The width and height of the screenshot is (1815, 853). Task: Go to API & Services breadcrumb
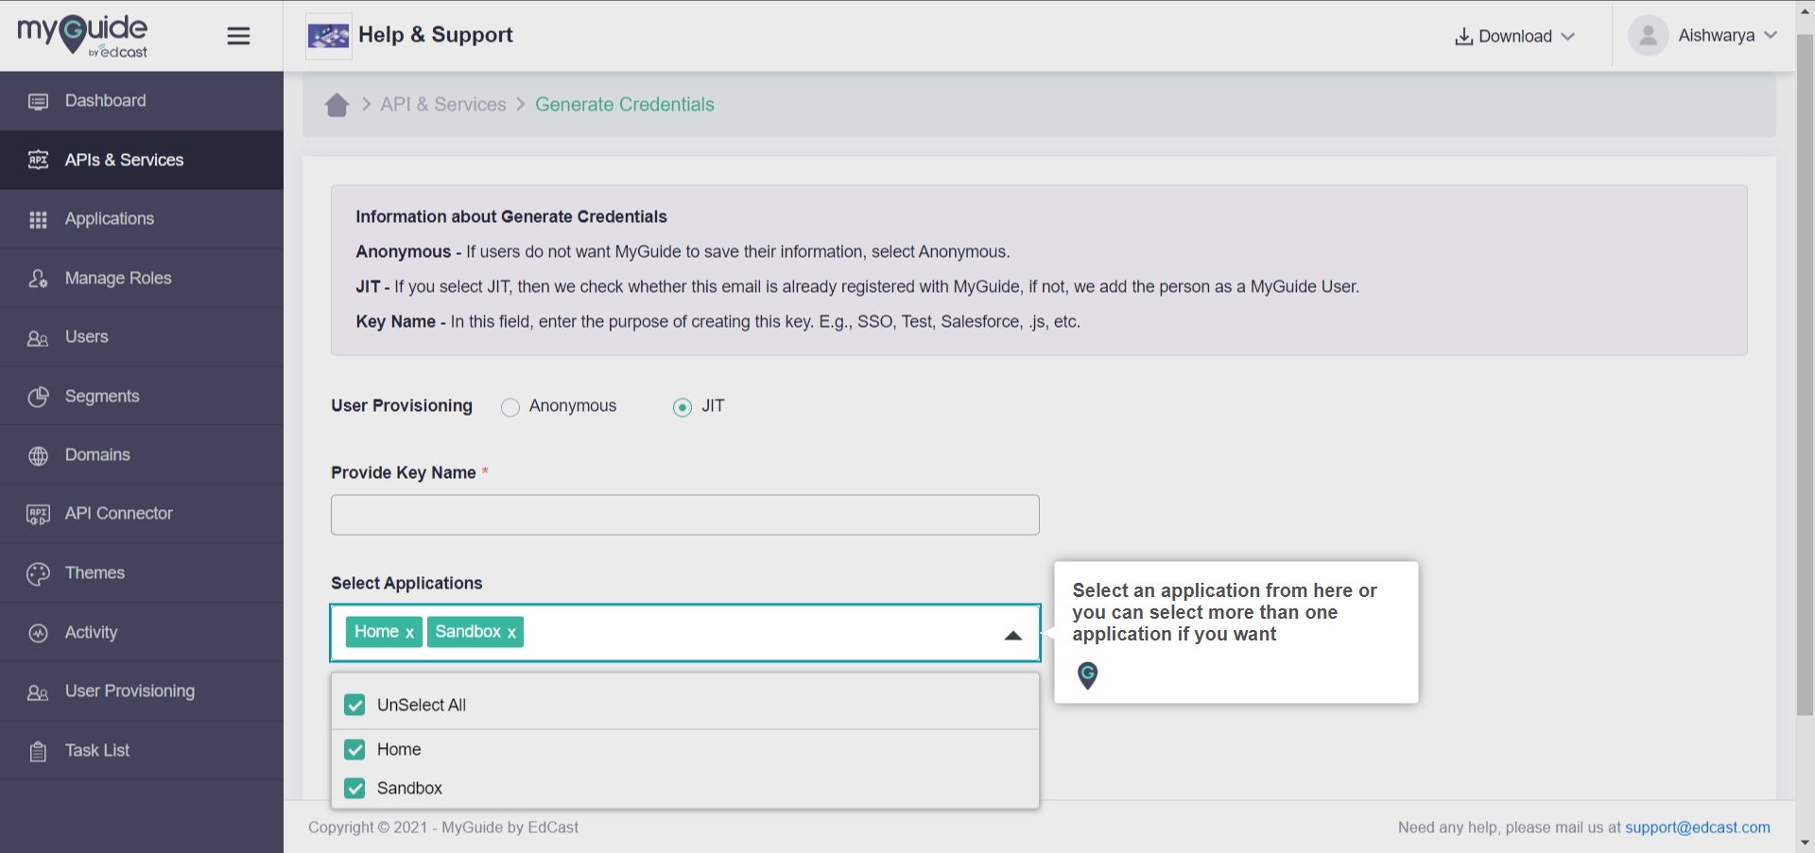pos(443,104)
